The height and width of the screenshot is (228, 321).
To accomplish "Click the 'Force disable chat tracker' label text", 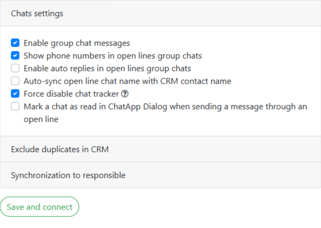I will [x=71, y=94].
